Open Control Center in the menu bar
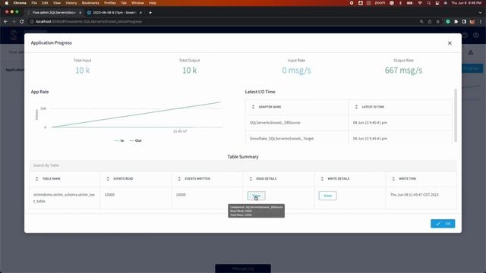The width and height of the screenshot is (486, 273). 437,3
